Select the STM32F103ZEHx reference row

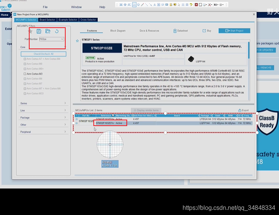(105, 119)
